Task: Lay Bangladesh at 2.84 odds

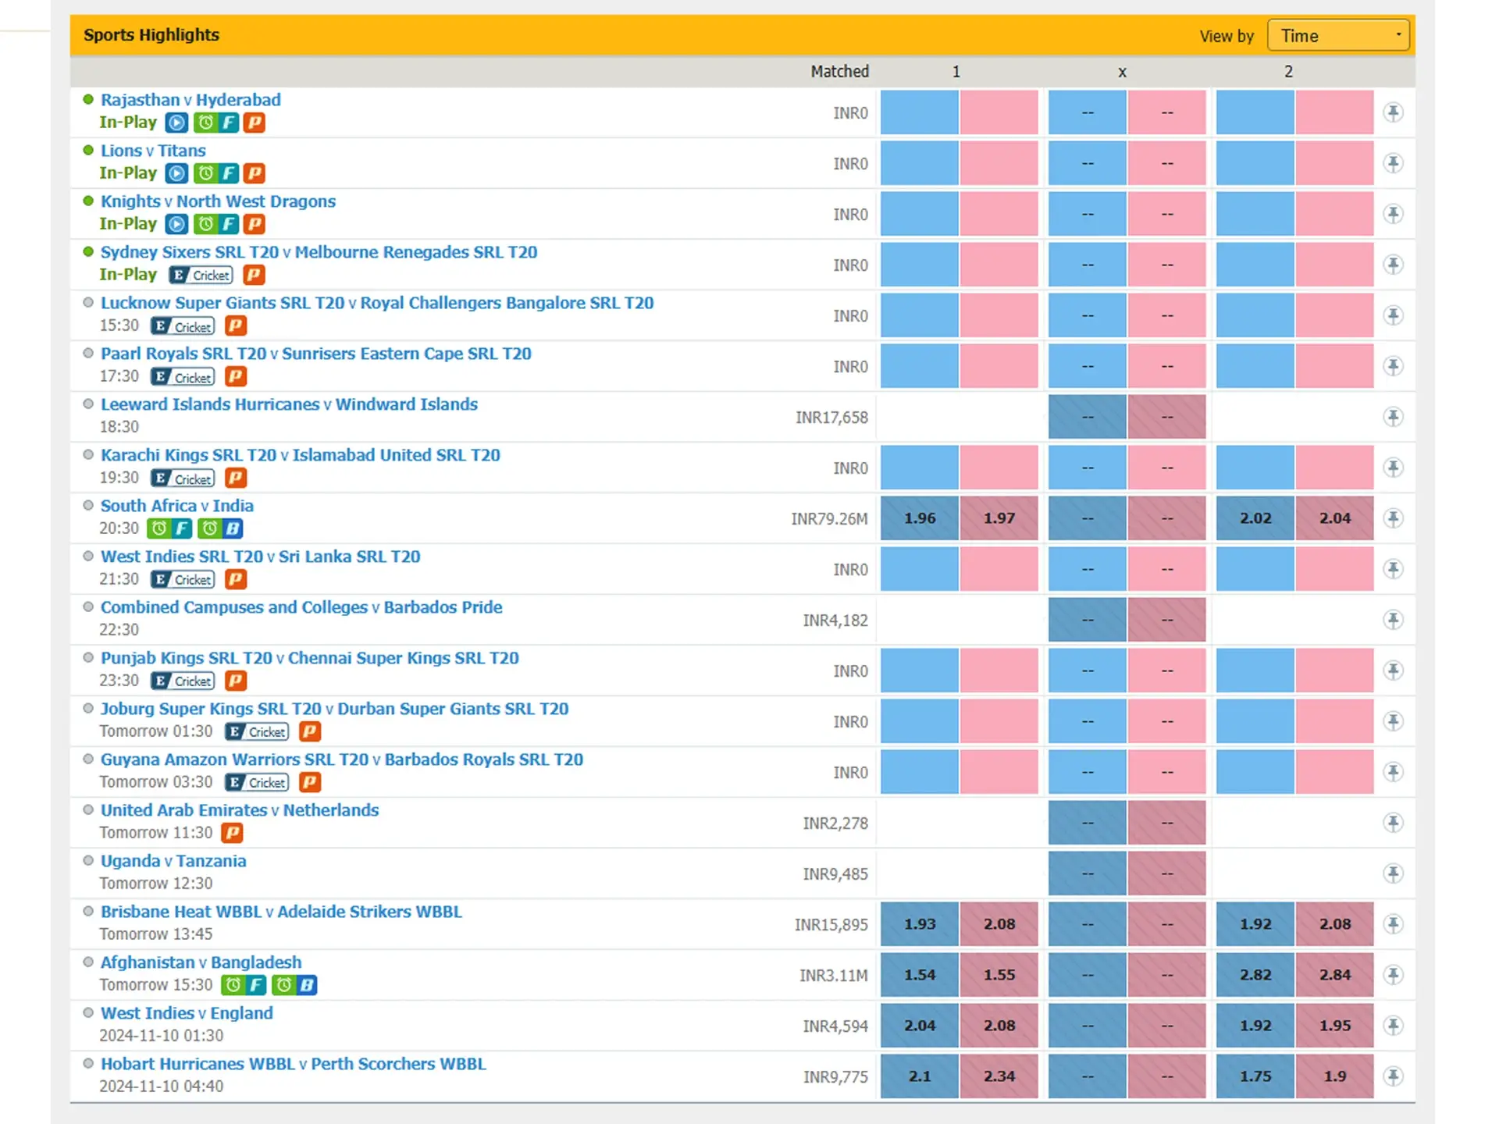Action: tap(1335, 975)
